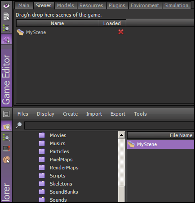The height and width of the screenshot is (203, 195).
Task: Open the Resources tab
Action: (x=91, y=5)
